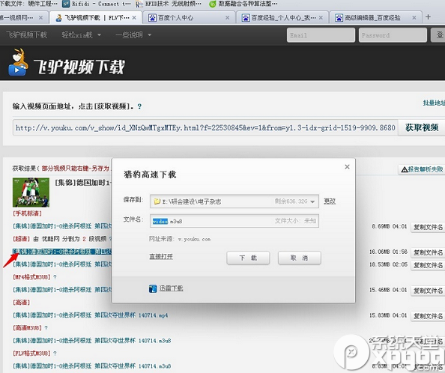Click the 下载 button in dialog
Image resolution: width=445 pixels, height=373 pixels.
point(248,258)
